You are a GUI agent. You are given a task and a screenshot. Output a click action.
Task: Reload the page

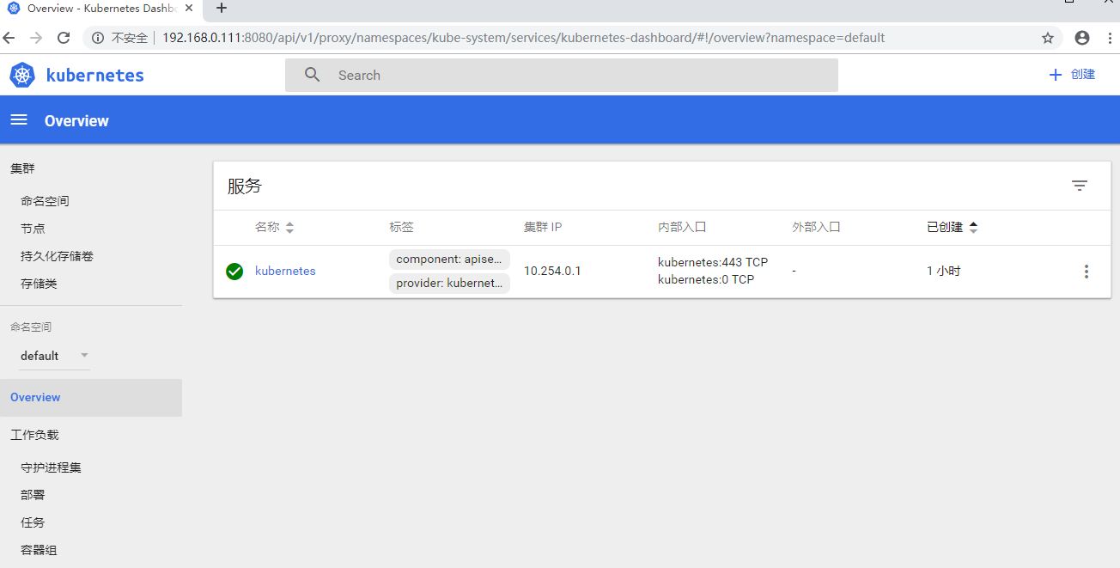click(63, 38)
